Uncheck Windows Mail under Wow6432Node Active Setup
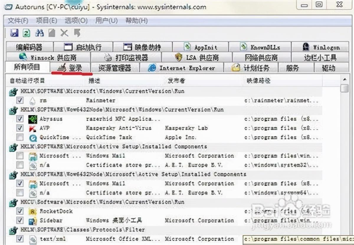354x245 pixels. pyautogui.click(x=20, y=183)
